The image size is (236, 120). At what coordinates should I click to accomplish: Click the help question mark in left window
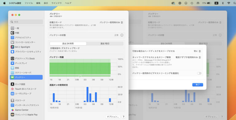[124, 117]
